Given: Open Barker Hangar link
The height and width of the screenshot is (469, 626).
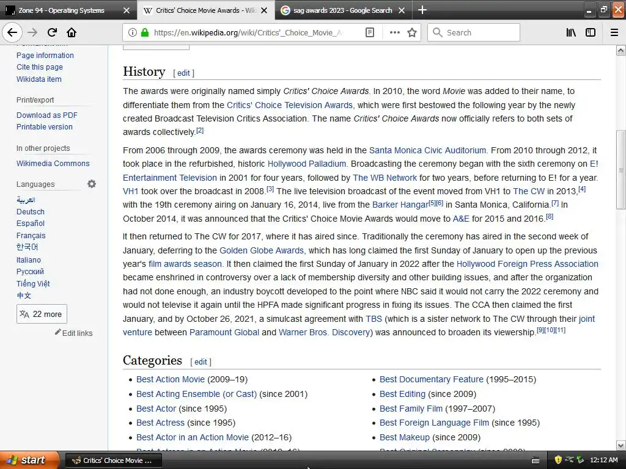Looking at the screenshot, I should coord(400,205).
